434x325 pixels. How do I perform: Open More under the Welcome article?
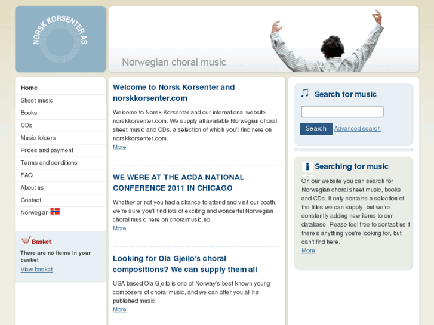[x=119, y=147]
